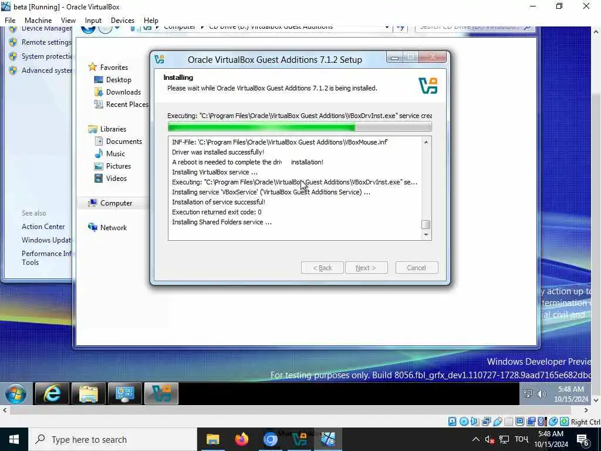601x451 pixels.
Task: Click guest volume speaker tray icon
Action: click(542, 393)
